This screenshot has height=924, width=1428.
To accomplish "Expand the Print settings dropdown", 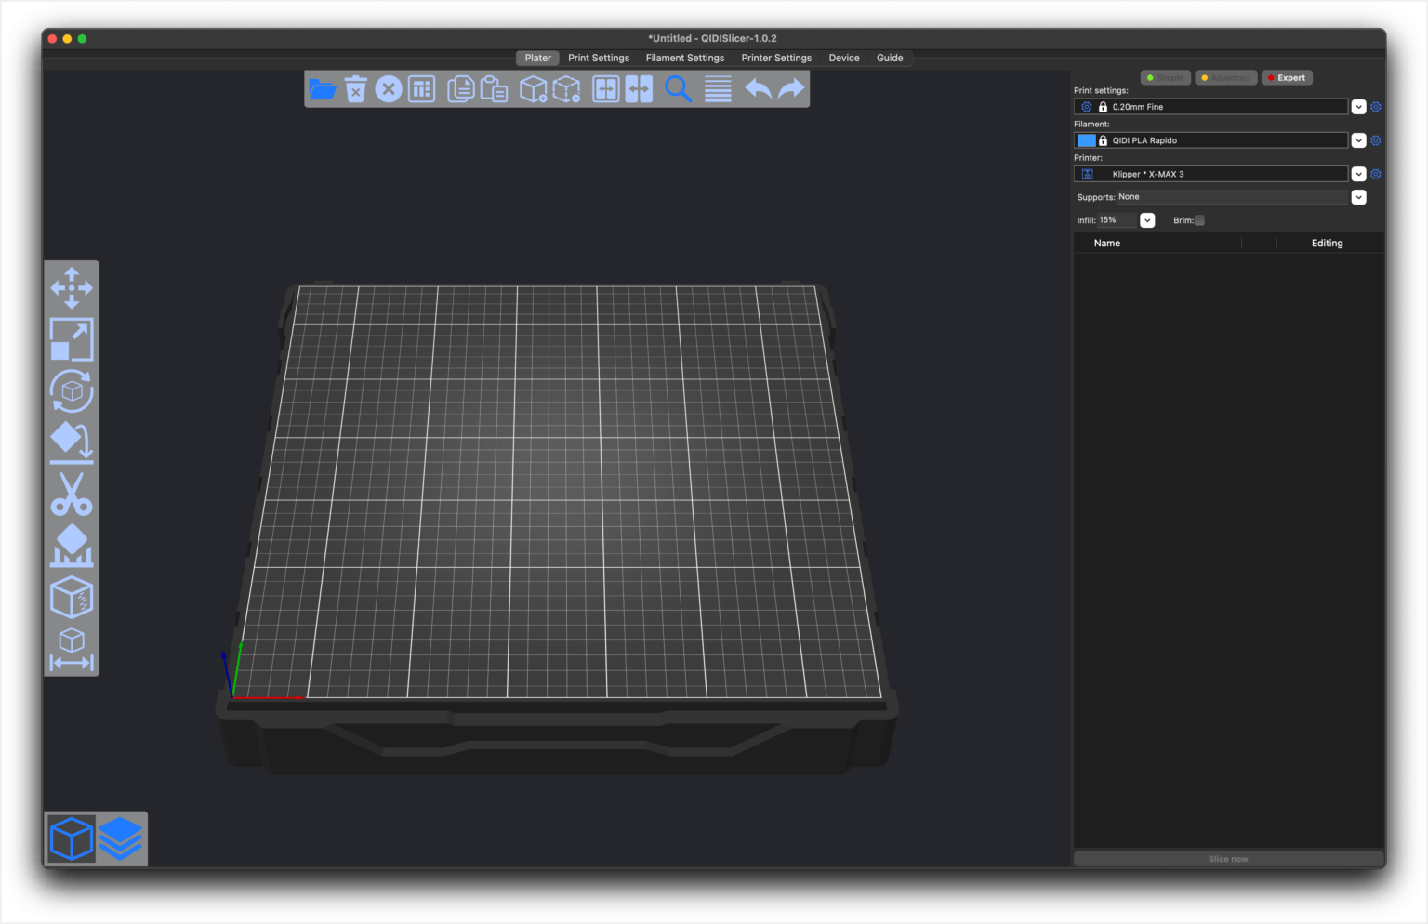I will 1358,106.
